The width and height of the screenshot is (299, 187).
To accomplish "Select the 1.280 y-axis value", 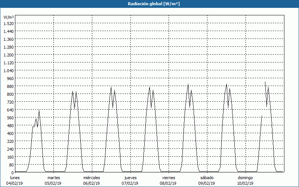I will pyautogui.click(x=9, y=47).
